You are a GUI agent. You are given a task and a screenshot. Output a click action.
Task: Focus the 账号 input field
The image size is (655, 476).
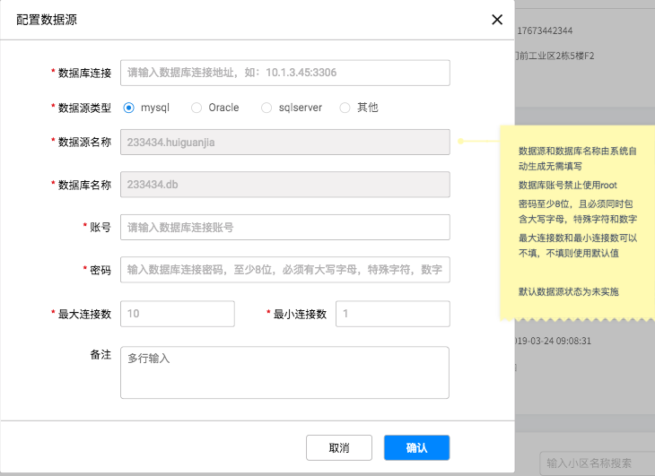[284, 228]
